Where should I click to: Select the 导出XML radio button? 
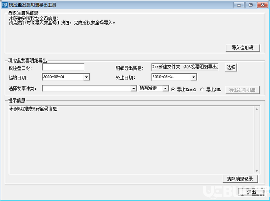(202, 89)
